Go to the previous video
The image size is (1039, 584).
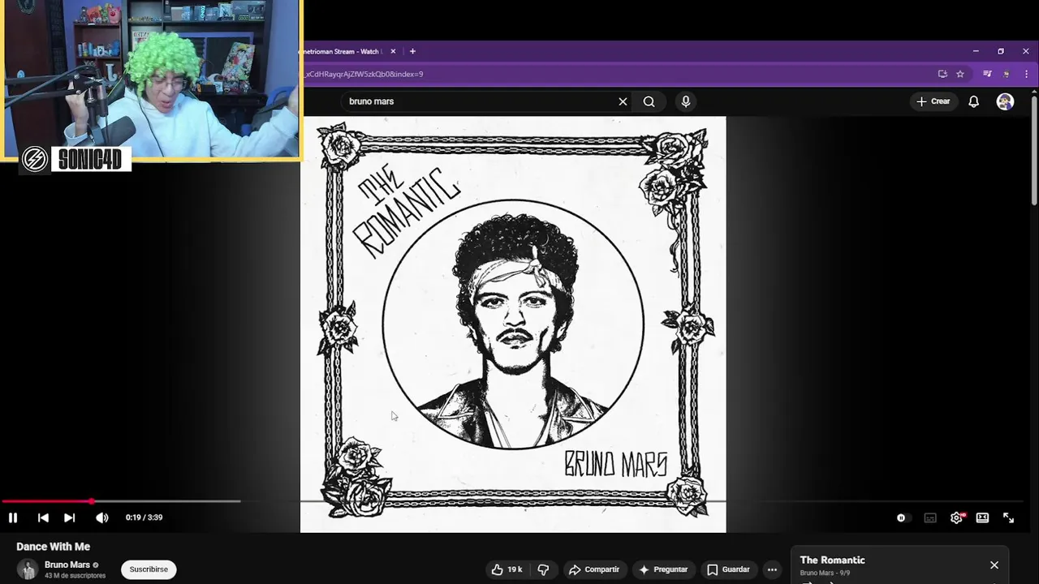point(43,517)
